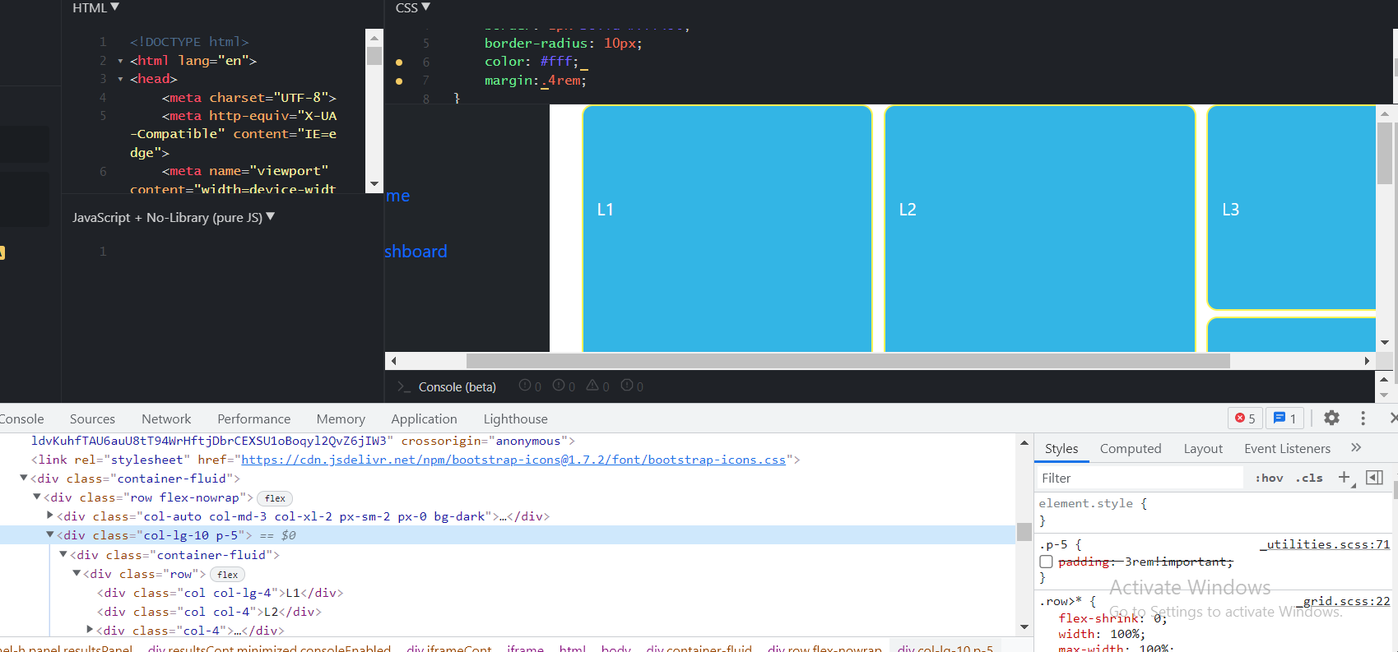Image resolution: width=1398 pixels, height=652 pixels.
Task: Click the new style rule plus icon
Action: [x=1345, y=478]
